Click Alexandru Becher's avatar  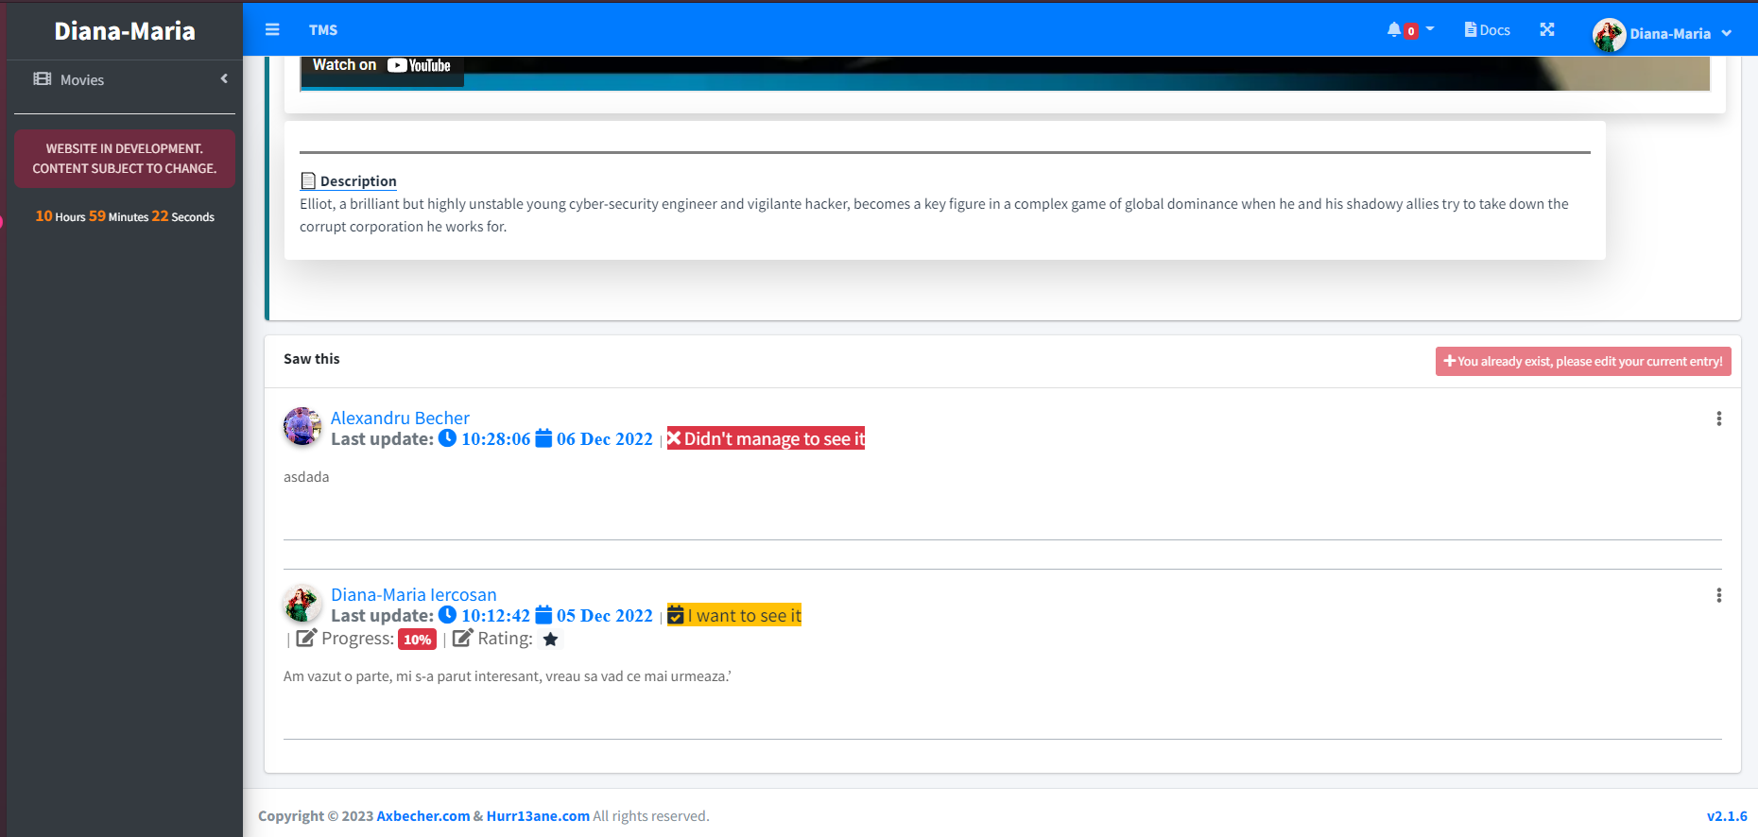pos(302,426)
